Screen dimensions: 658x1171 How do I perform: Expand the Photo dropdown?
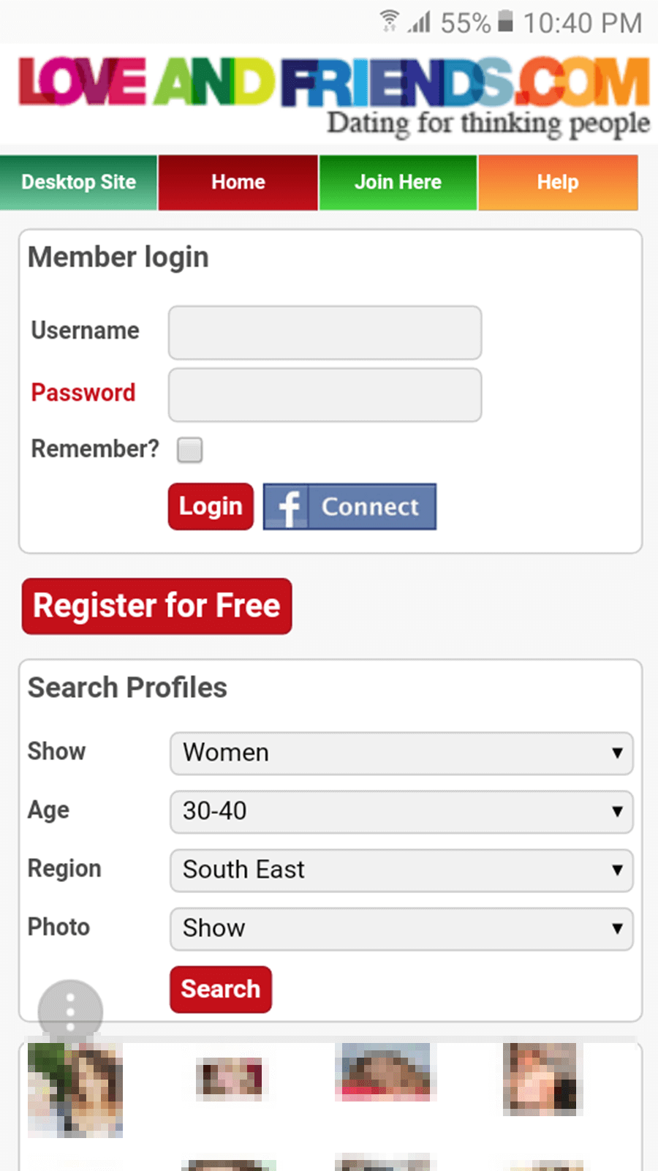pos(401,928)
